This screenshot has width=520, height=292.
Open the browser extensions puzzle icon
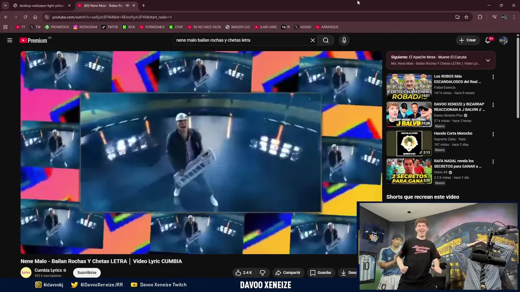[480, 17]
